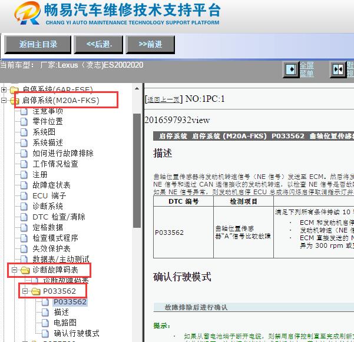354x342 pixels.
Task: Click the 2016597932view text
Action: click(x=177, y=120)
